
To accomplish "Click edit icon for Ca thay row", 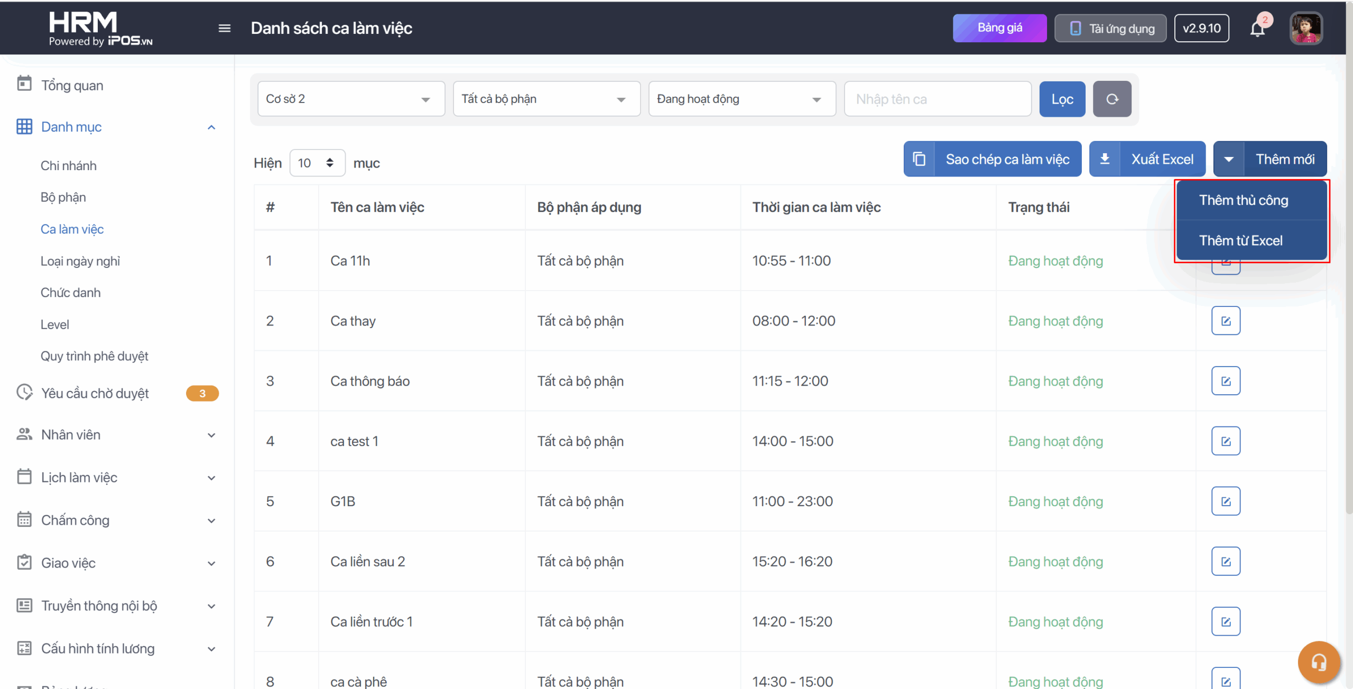I will 1226,321.
